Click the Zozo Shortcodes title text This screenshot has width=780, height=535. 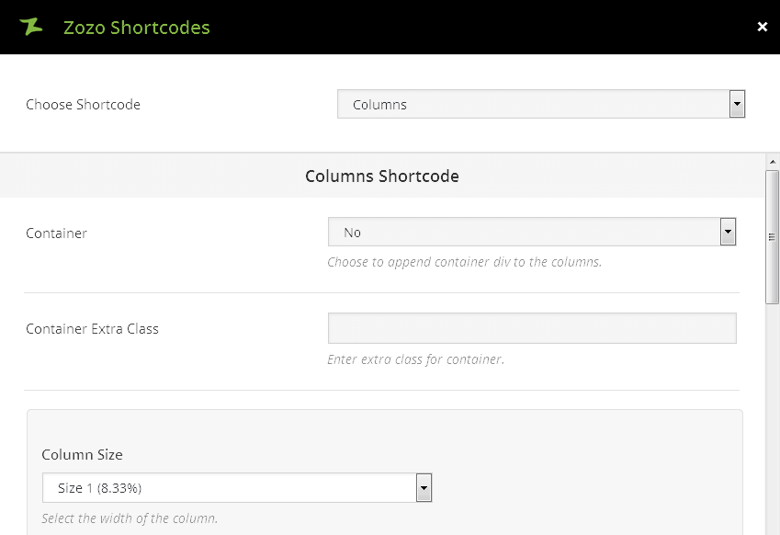[137, 28]
